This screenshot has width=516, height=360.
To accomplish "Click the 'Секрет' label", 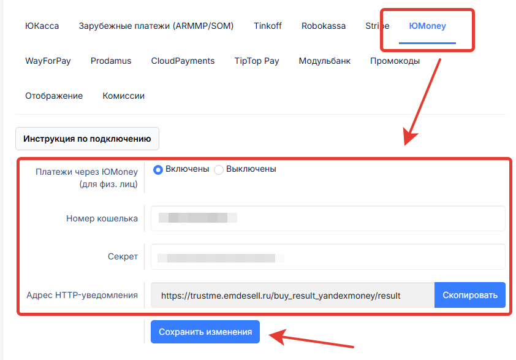I will (123, 256).
